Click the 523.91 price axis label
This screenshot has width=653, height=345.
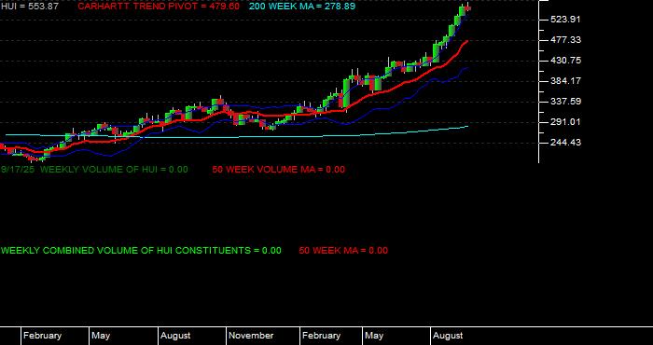565,20
